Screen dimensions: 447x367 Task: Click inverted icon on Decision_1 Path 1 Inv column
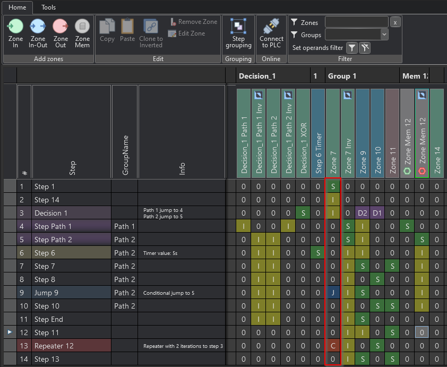(259, 95)
